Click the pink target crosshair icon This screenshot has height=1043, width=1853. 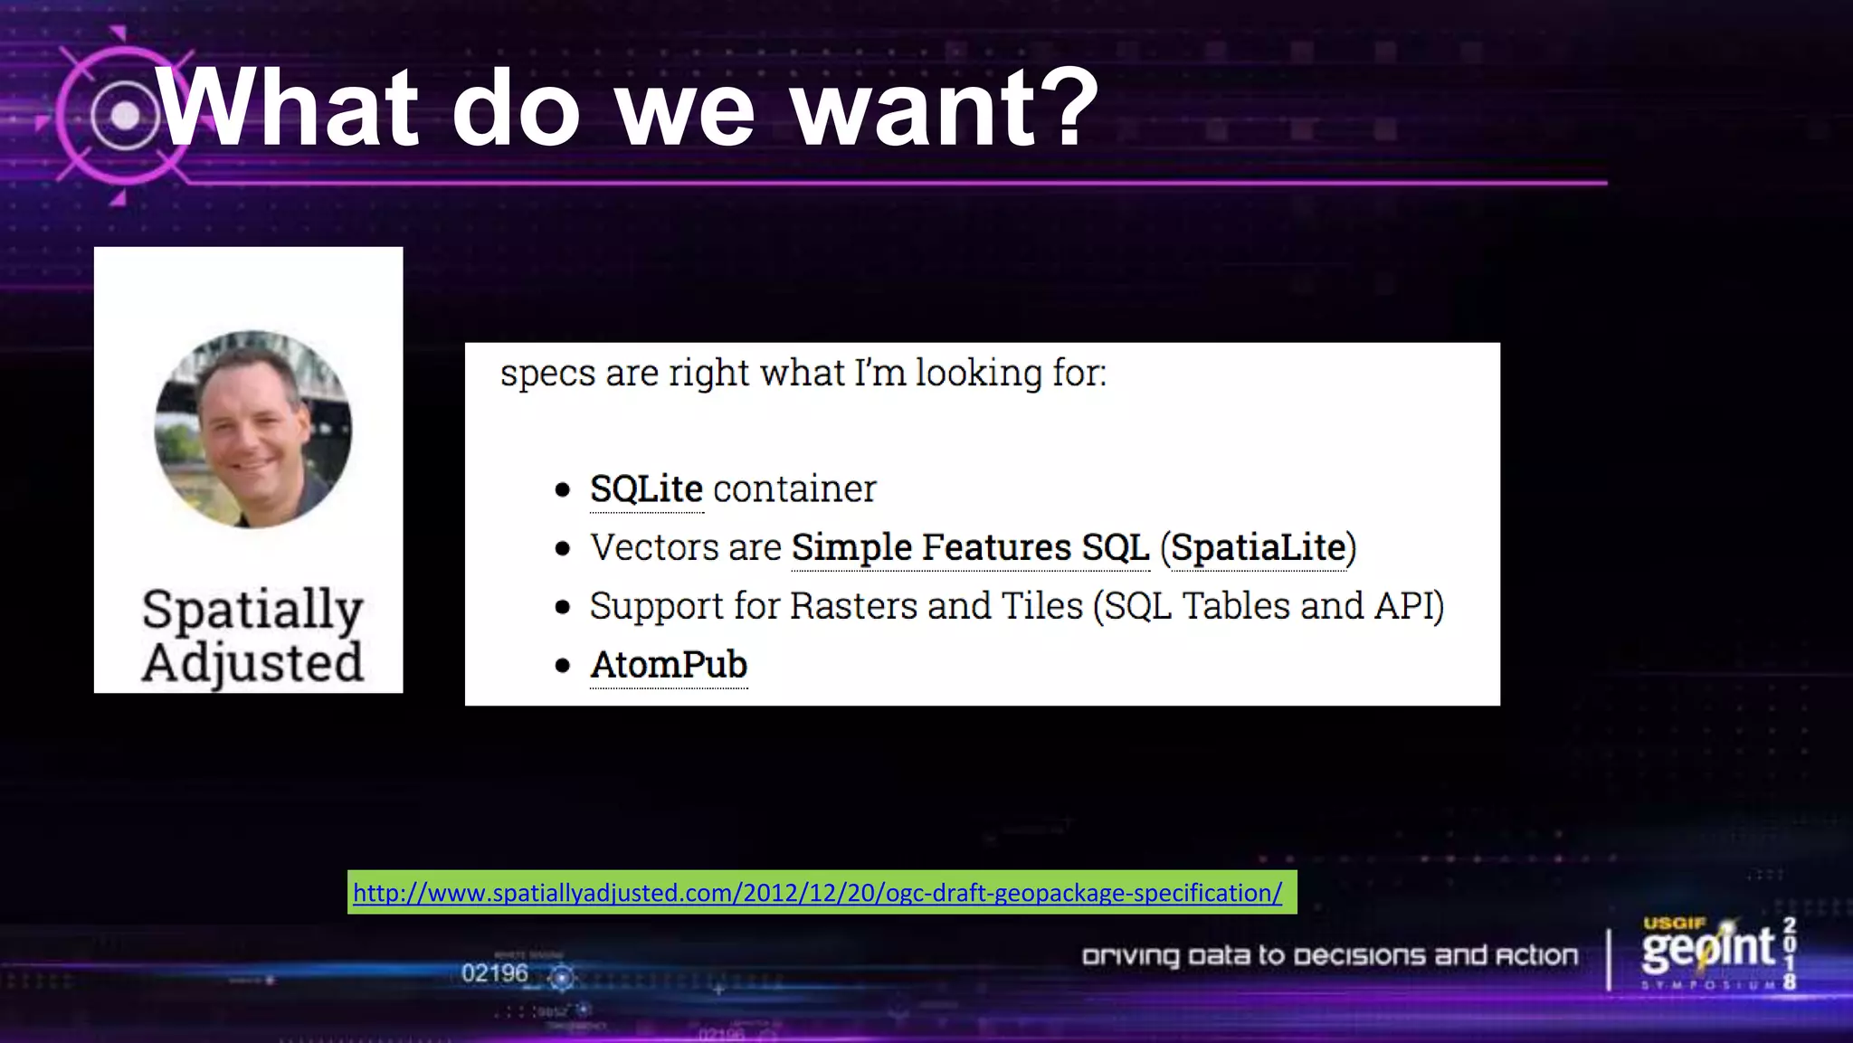click(124, 116)
